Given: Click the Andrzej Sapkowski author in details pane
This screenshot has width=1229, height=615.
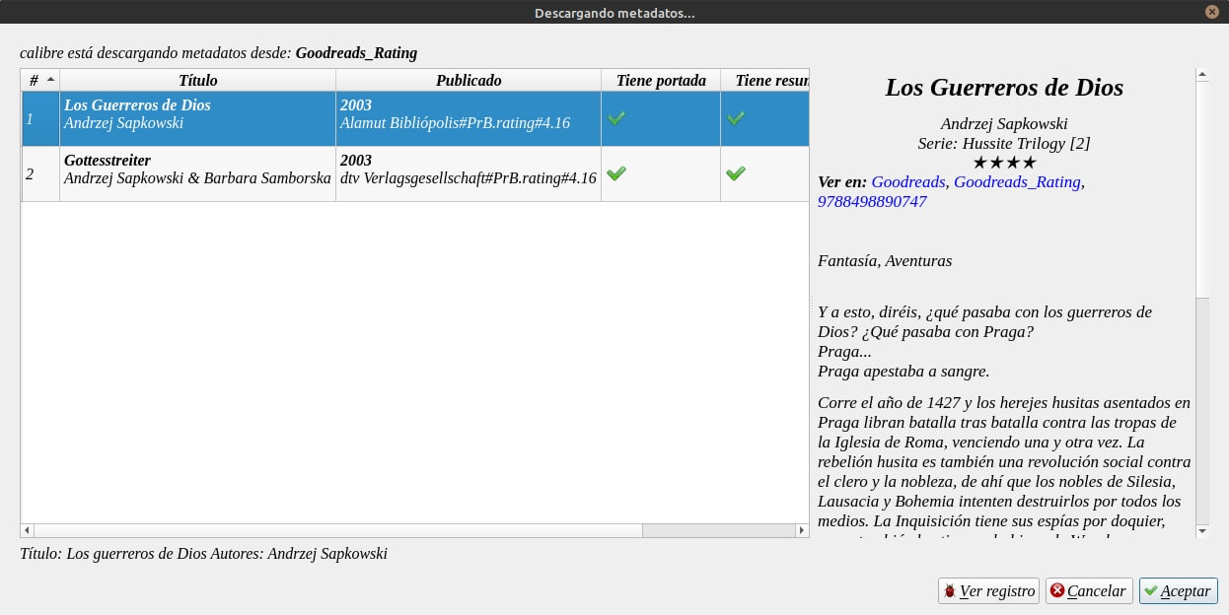Looking at the screenshot, I should [x=1004, y=124].
